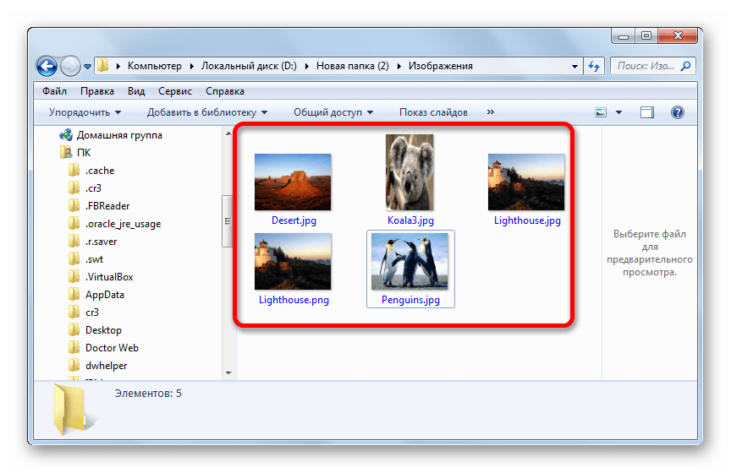731x473 pixels.
Task: Open the Добавить в библиотеку dropdown
Action: [x=206, y=112]
